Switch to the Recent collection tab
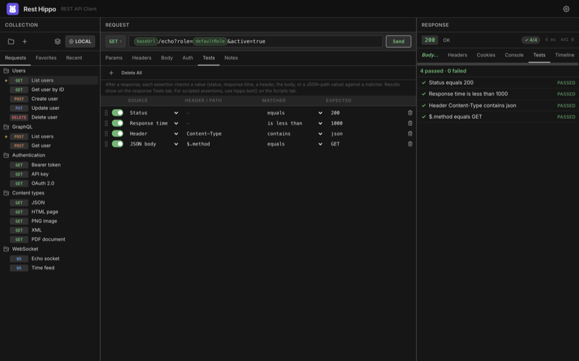The width and height of the screenshot is (579, 361). [x=74, y=58]
